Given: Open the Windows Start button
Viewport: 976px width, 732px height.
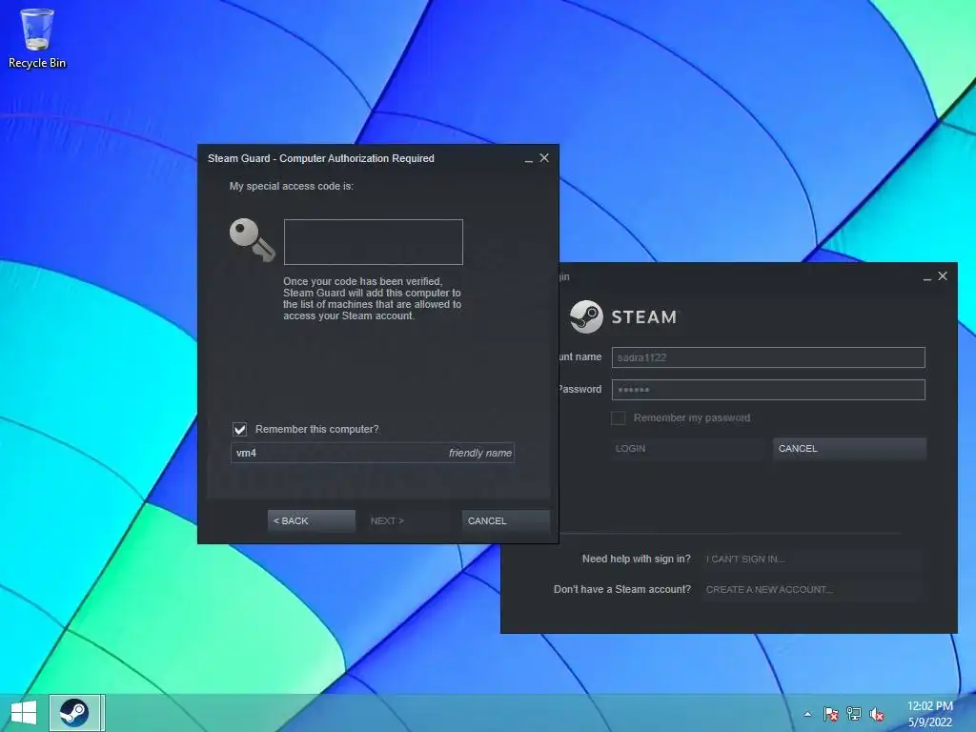Looking at the screenshot, I should [x=24, y=713].
